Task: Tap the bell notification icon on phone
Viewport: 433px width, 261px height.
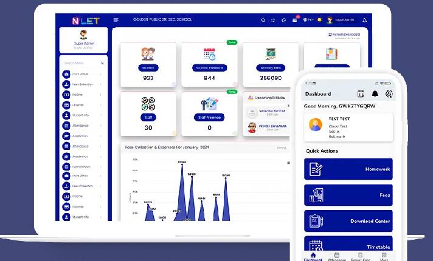Action: [x=375, y=94]
